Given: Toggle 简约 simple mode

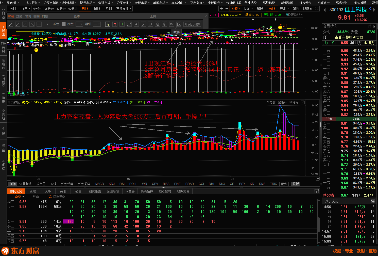Looking at the screenshot, I should (296, 9).
